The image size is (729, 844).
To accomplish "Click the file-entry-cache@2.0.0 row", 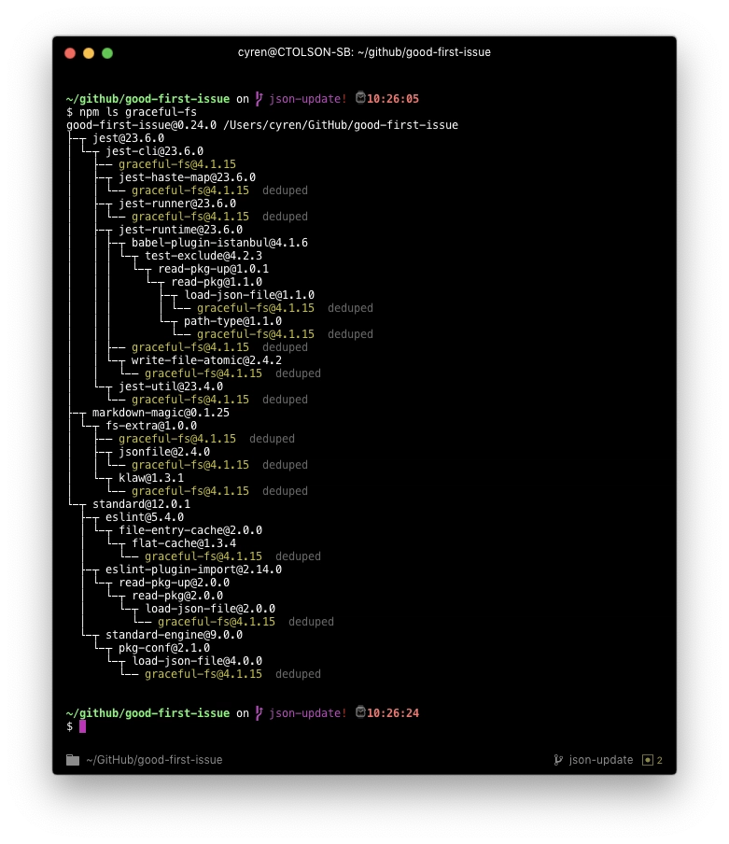I will pyautogui.click(x=190, y=530).
